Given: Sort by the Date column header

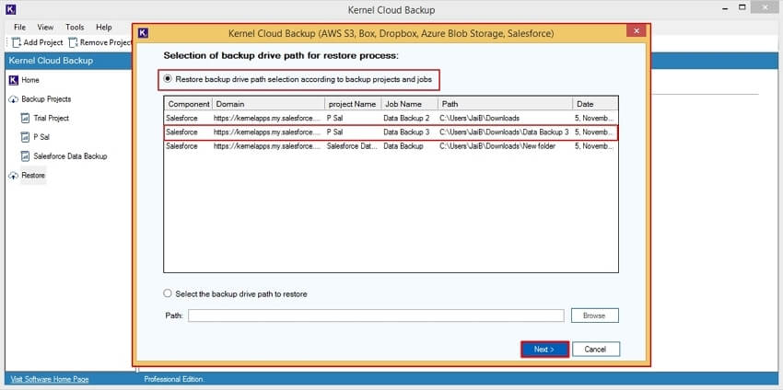Looking at the screenshot, I should [595, 104].
